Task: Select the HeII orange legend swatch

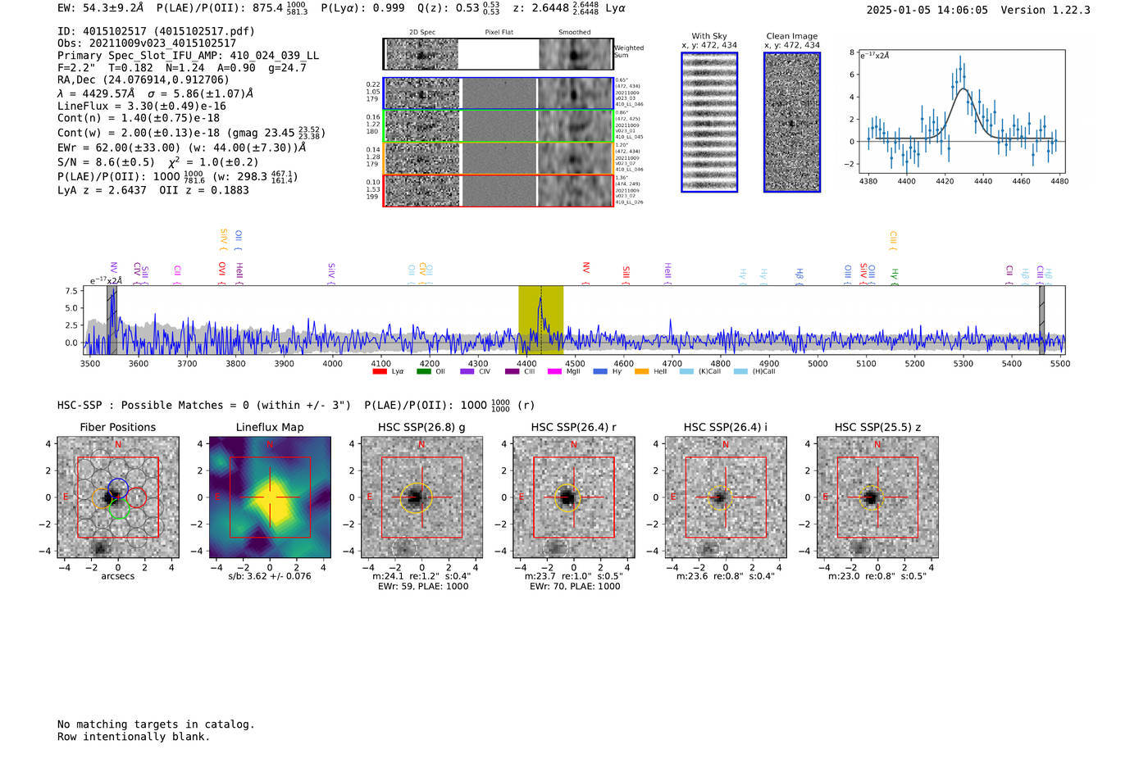Action: click(641, 371)
